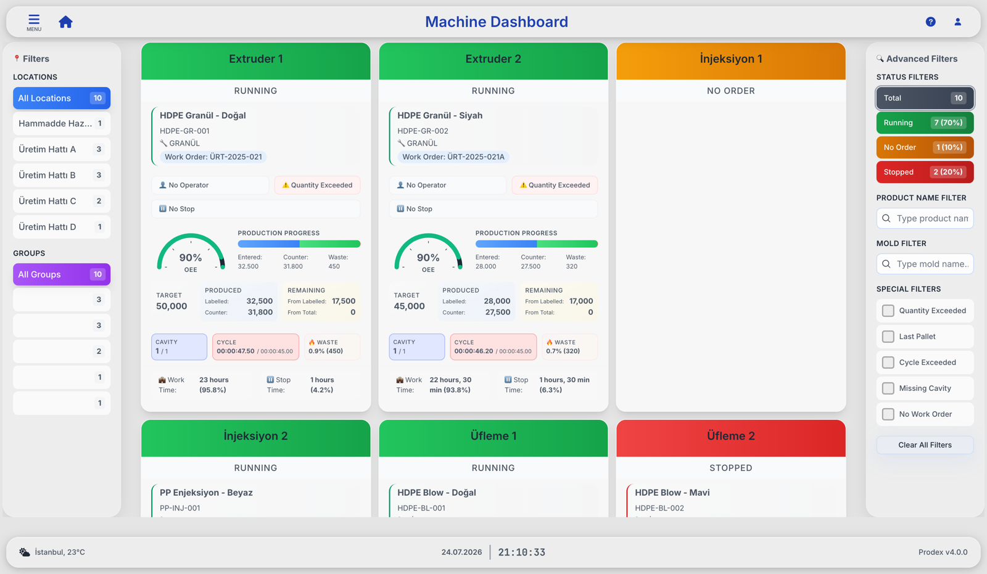Click Extruder 2 Quantity Exceeded warning icon
The image size is (987, 574).
[523, 185]
